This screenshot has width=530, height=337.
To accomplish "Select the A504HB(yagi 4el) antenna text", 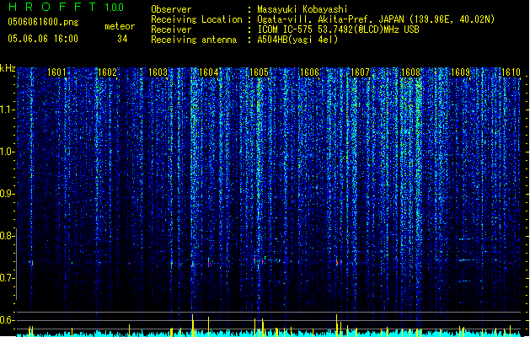I will pyautogui.click(x=297, y=40).
